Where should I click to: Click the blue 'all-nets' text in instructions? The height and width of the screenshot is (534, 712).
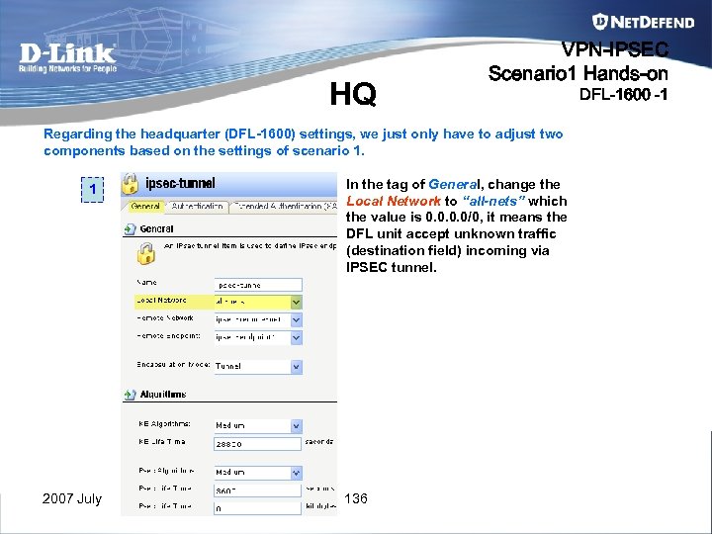(493, 201)
